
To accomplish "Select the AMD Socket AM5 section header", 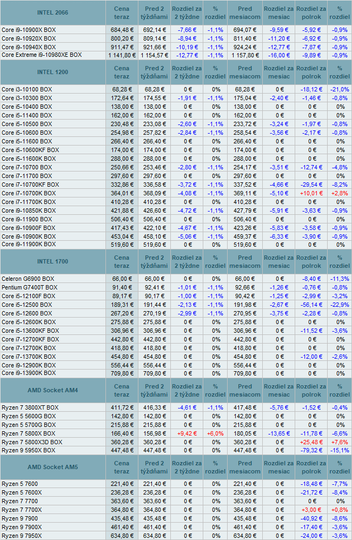I will coord(52,467).
